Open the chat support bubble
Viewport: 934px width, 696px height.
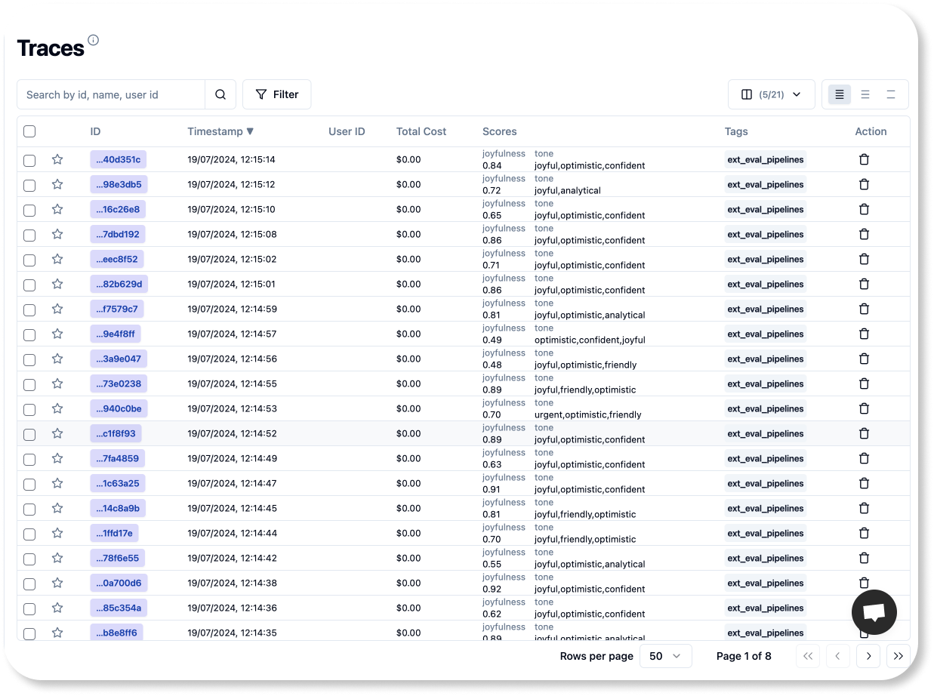coord(874,612)
